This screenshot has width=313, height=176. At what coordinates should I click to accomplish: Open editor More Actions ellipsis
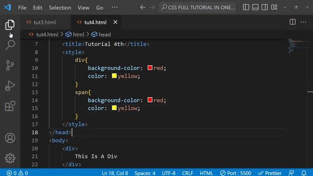click(303, 22)
